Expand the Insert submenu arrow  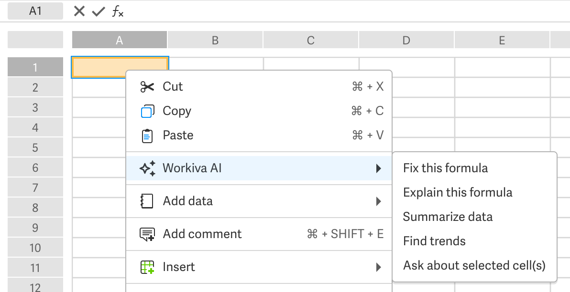378,267
